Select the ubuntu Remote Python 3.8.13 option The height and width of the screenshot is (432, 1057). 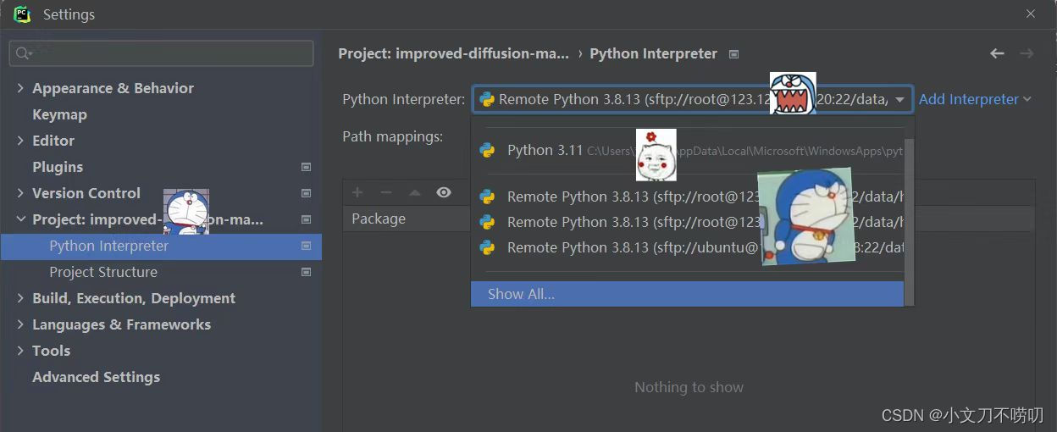point(688,247)
